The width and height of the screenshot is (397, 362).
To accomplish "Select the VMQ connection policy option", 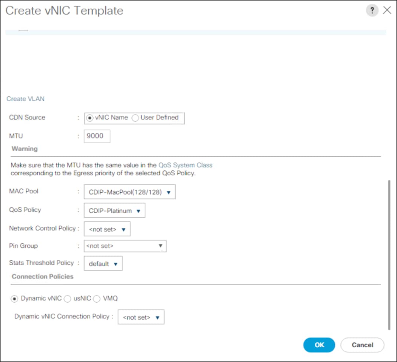I will pyautogui.click(x=96, y=299).
